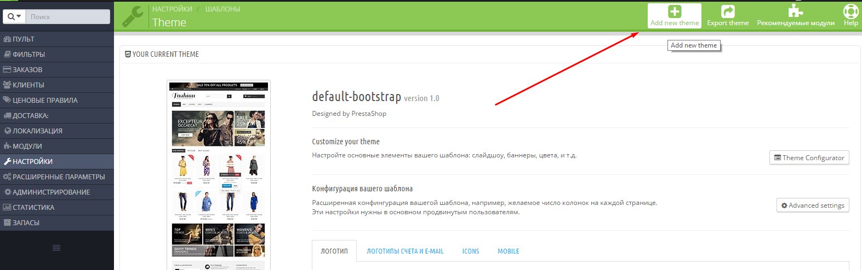Click the Export theme arrow icon

pos(728,12)
